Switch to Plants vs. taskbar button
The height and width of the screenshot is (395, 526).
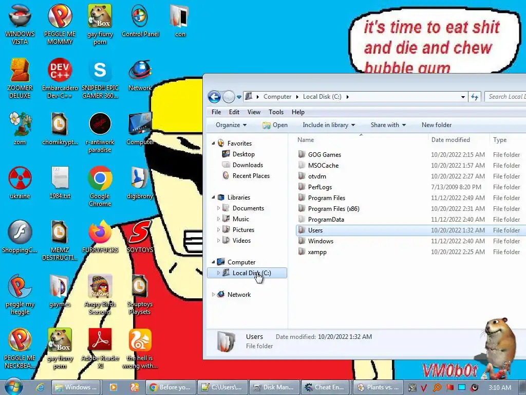click(x=378, y=387)
